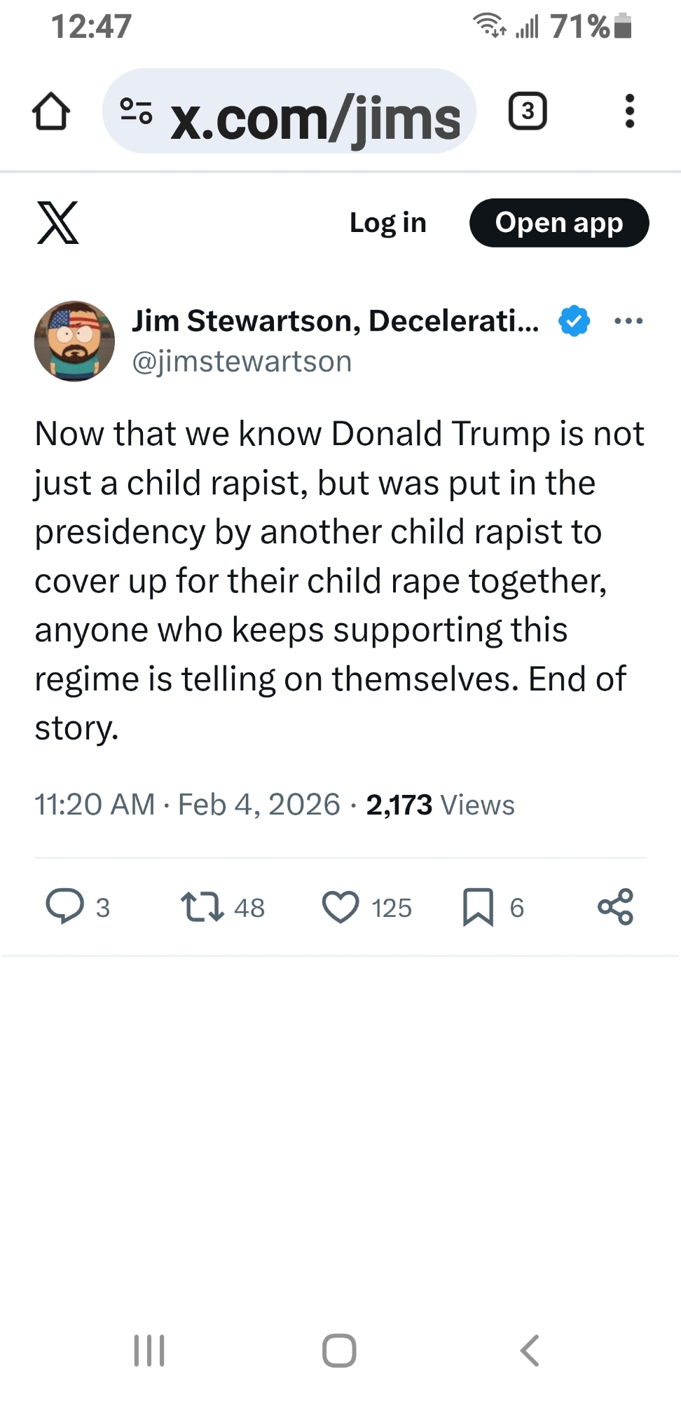
Task: Repost the post with the retweet icon
Action: click(x=202, y=906)
